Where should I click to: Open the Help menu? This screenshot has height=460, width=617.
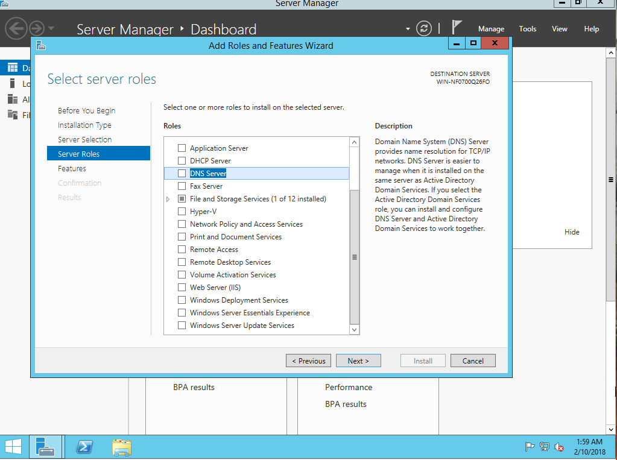(591, 29)
